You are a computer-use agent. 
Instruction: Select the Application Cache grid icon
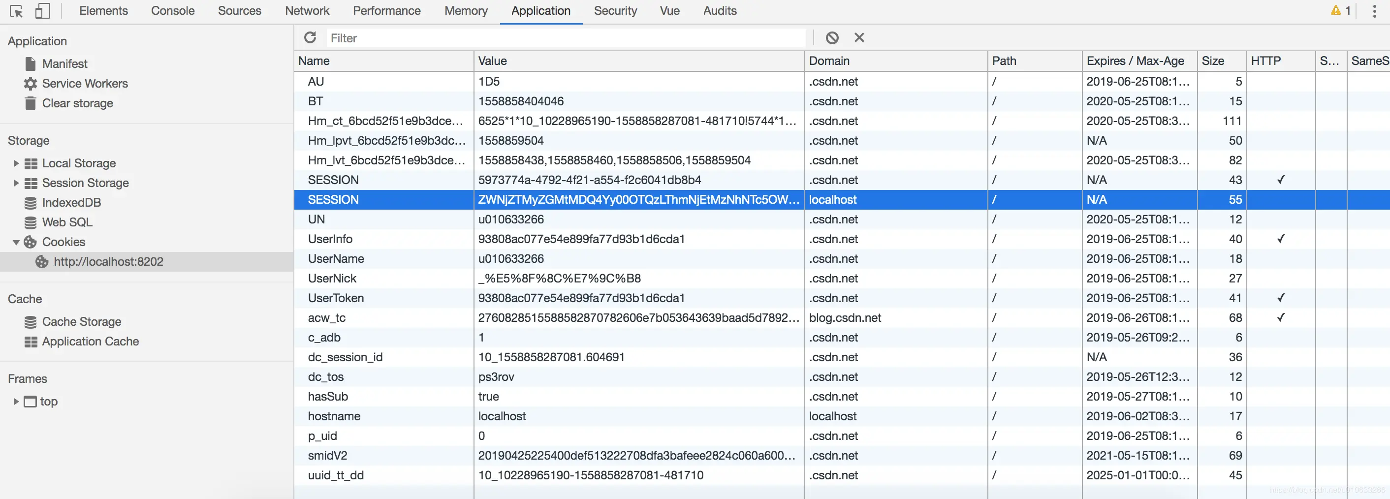[31, 342]
